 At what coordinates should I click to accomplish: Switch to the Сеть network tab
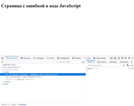click(87, 58)
